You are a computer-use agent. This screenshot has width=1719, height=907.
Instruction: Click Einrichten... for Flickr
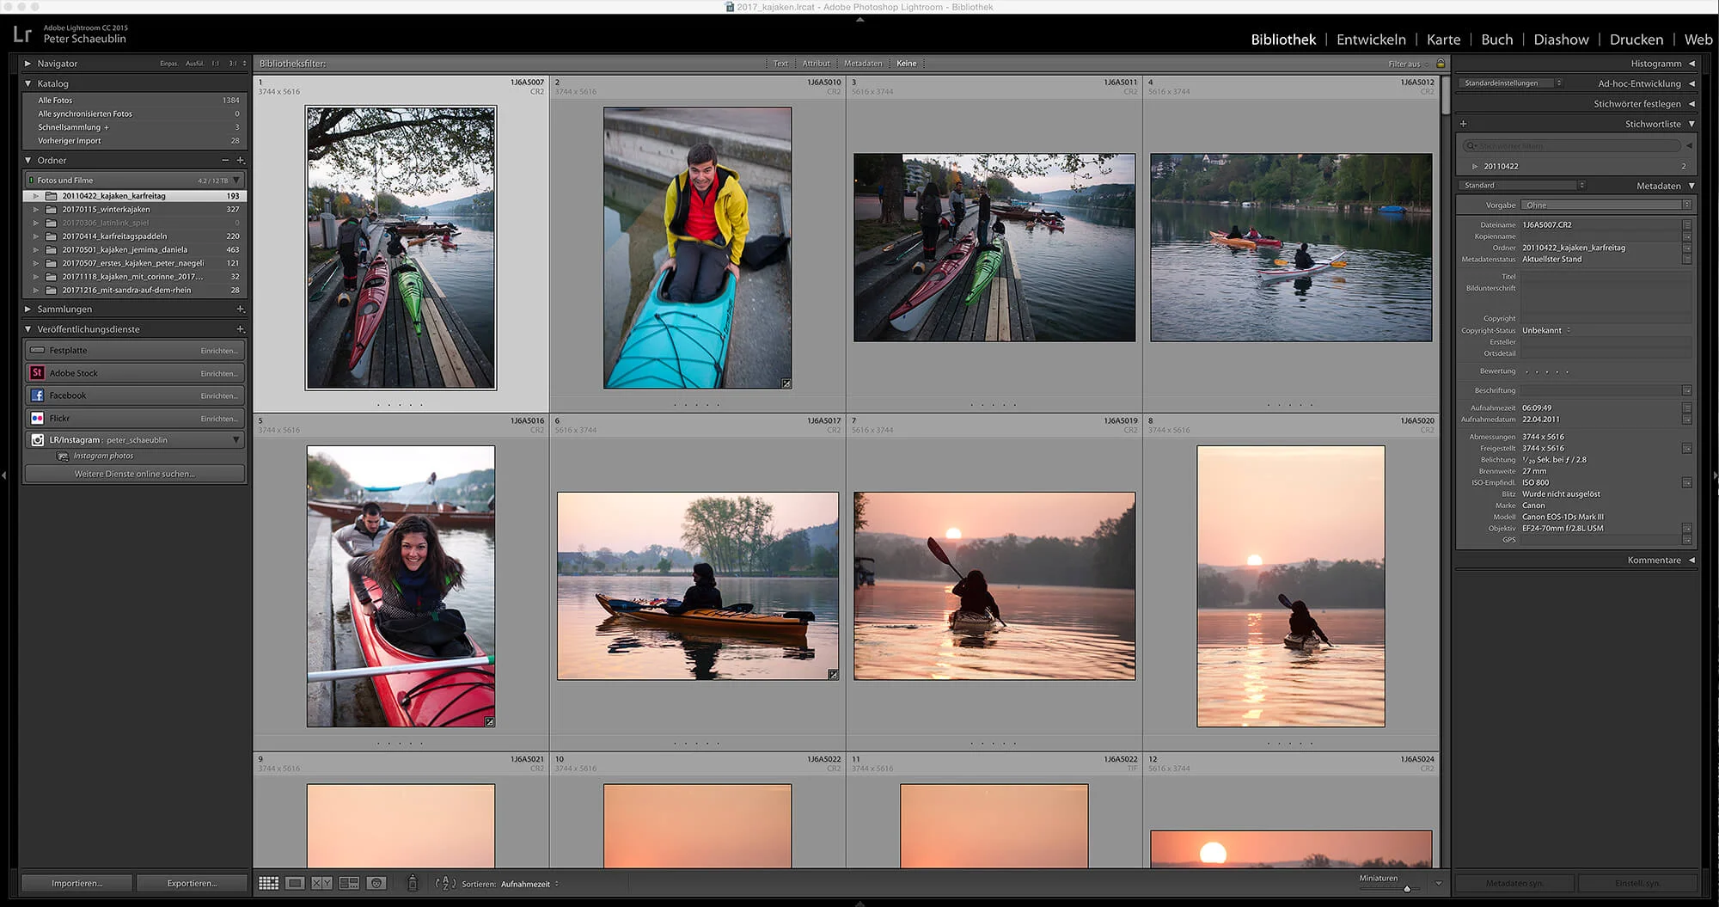pos(218,419)
